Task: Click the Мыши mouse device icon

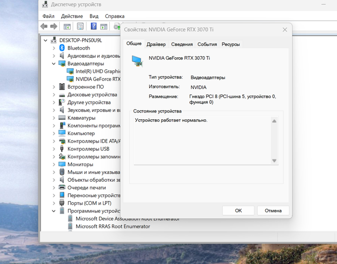Action: pyautogui.click(x=62, y=172)
